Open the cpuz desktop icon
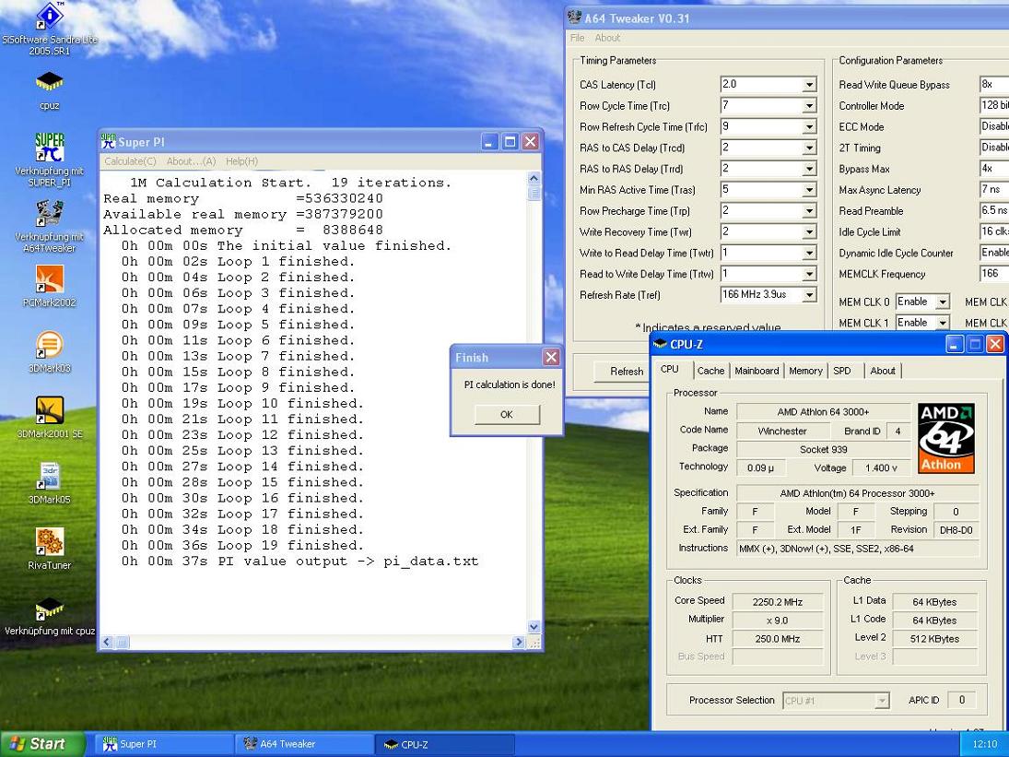The image size is (1009, 757). [49, 84]
